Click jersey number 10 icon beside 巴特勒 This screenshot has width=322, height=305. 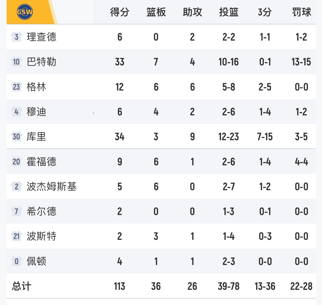pos(17,62)
